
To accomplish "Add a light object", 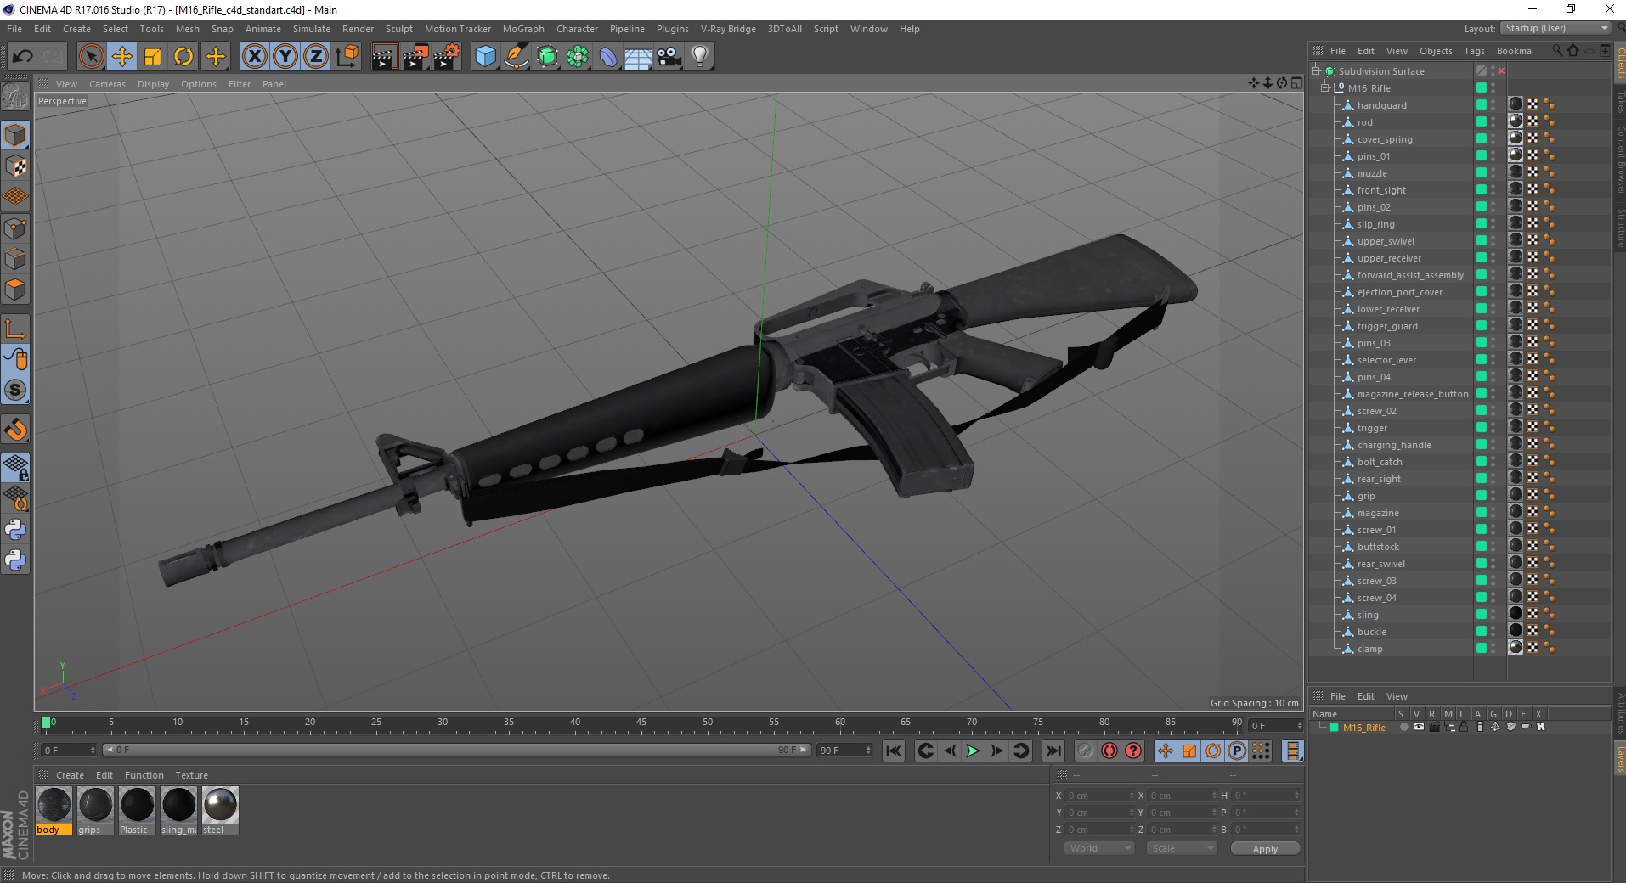I will point(700,57).
